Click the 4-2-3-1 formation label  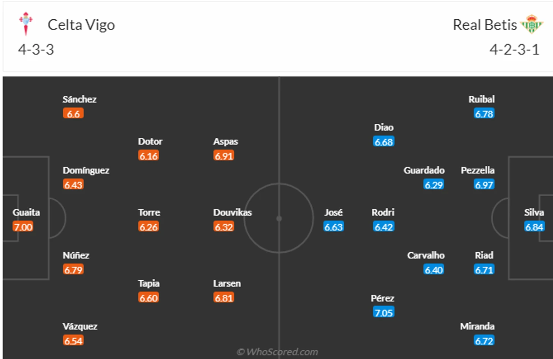click(x=514, y=50)
